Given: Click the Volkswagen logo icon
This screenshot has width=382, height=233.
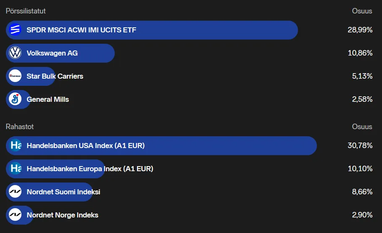Looking at the screenshot, I should [x=15, y=53].
